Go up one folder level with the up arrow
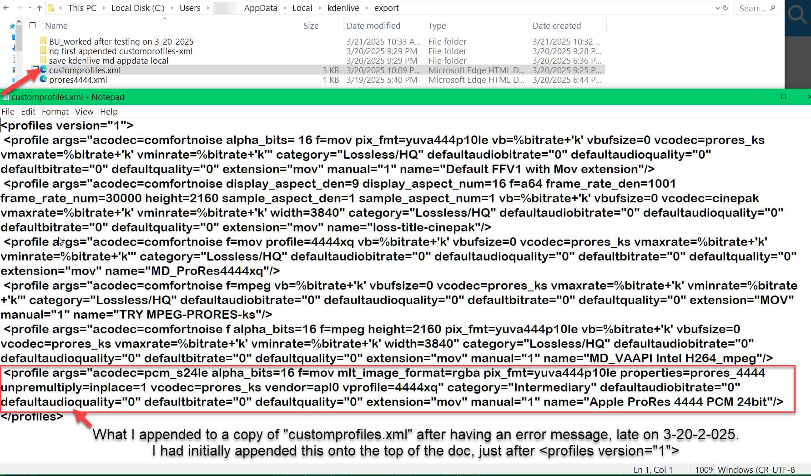The height and width of the screenshot is (476, 811). pos(40,8)
